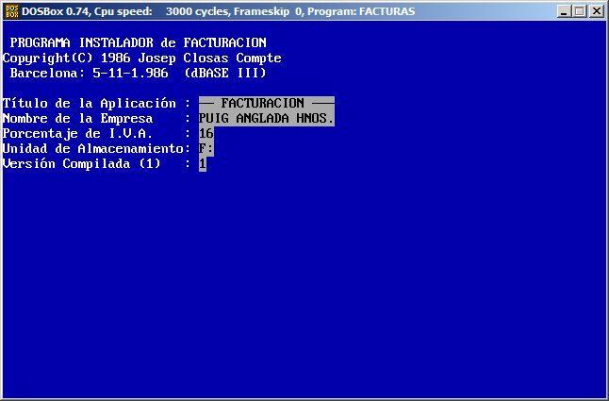Click the Copyright 1986 Josep Closas Compte line
This screenshot has width=609, height=401.
(141, 58)
